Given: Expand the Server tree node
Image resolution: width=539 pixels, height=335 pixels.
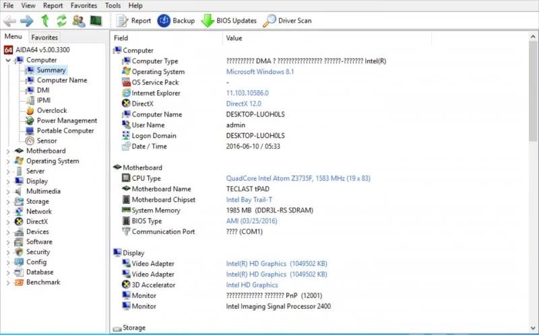Looking at the screenshot, I should (x=8, y=172).
